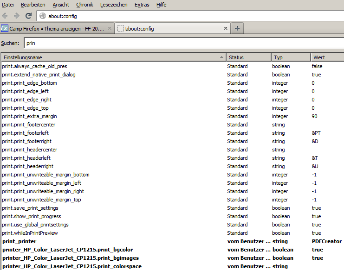Click the &T headerleft value
Image resolution: width=344 pixels, height=270 pixels.
click(x=315, y=158)
